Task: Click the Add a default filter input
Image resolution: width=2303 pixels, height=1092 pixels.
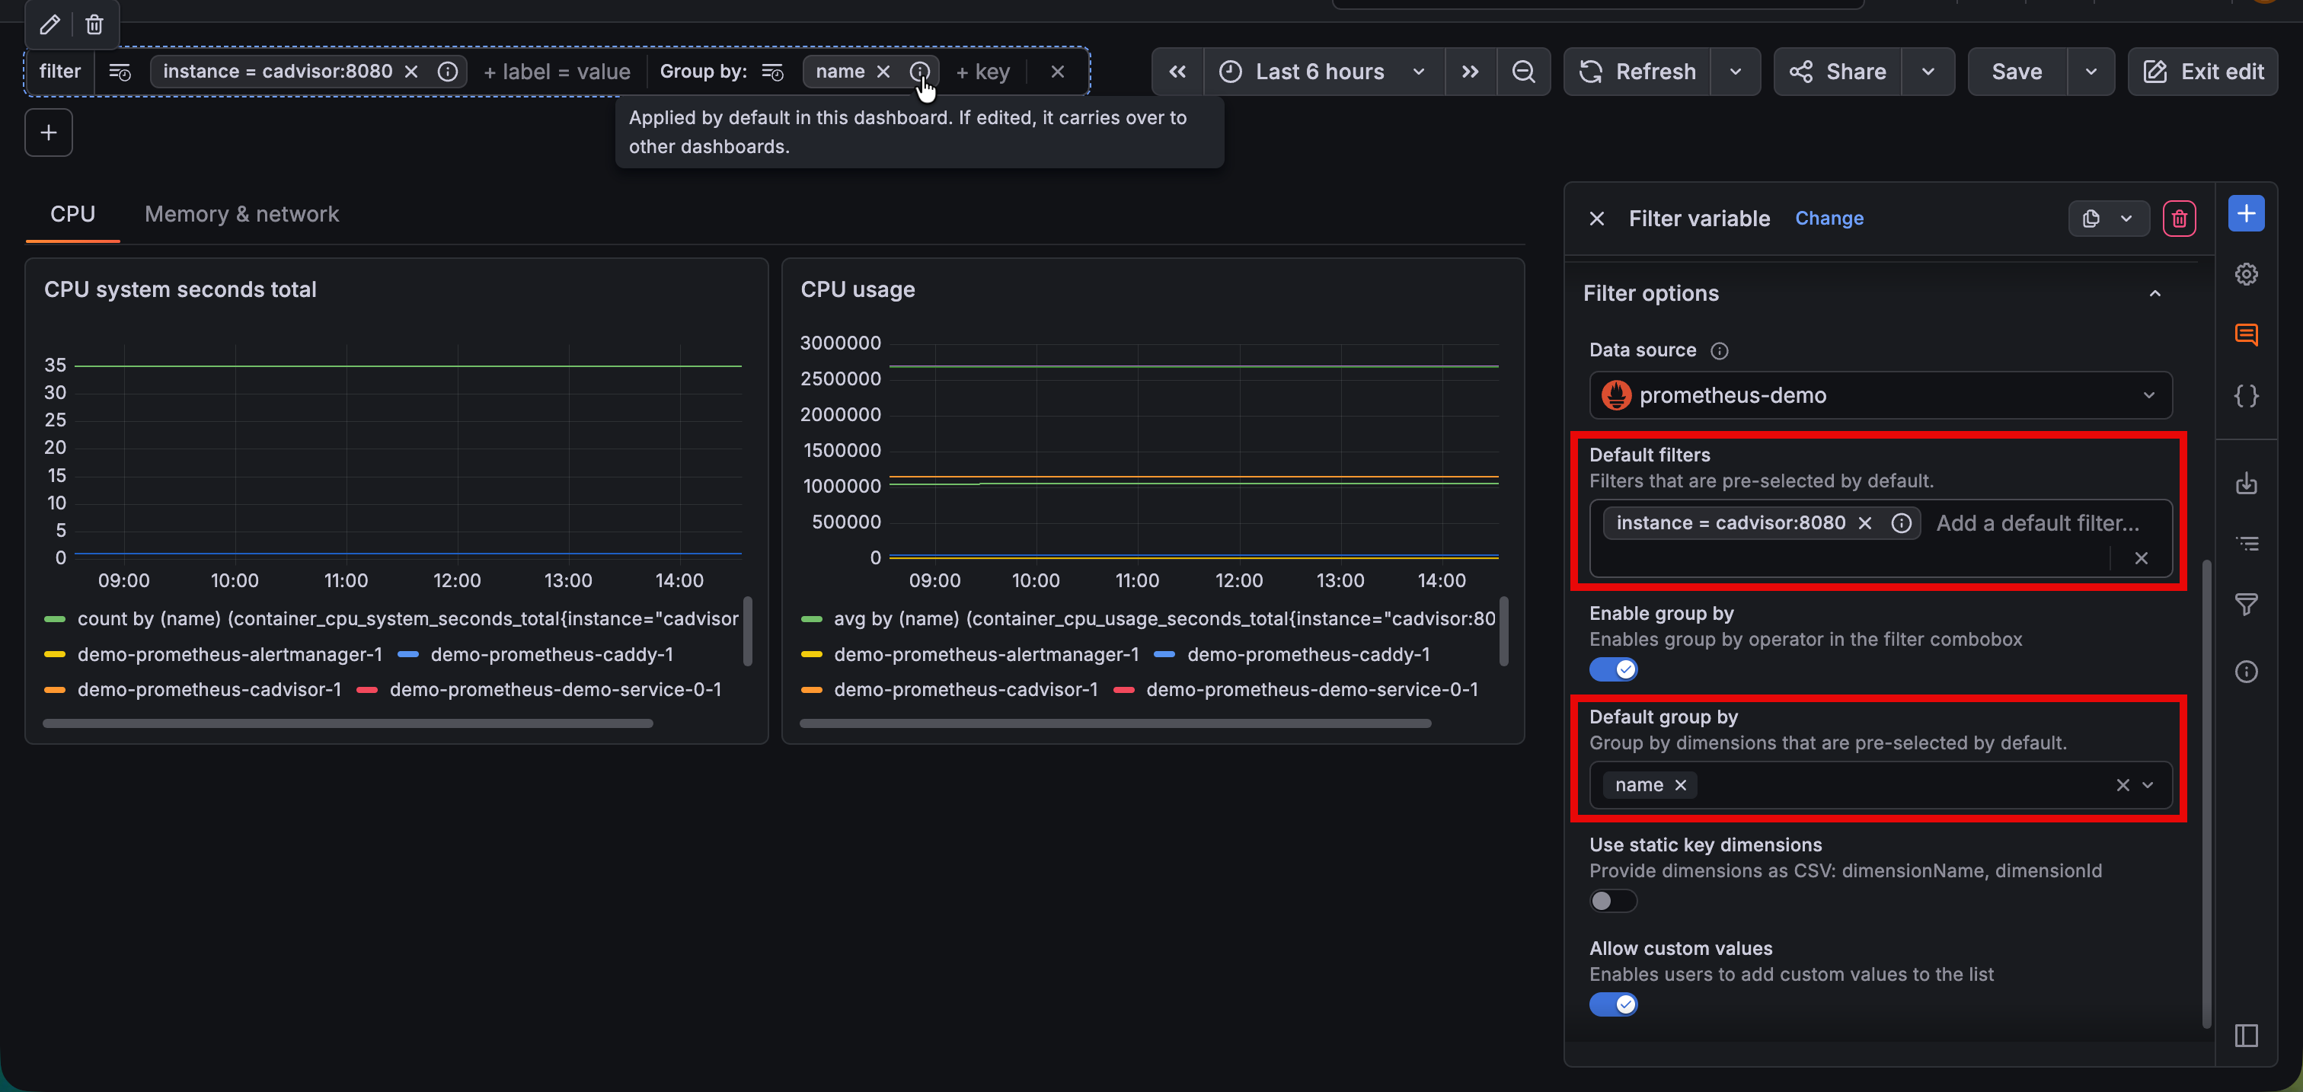Action: pos(2036,524)
